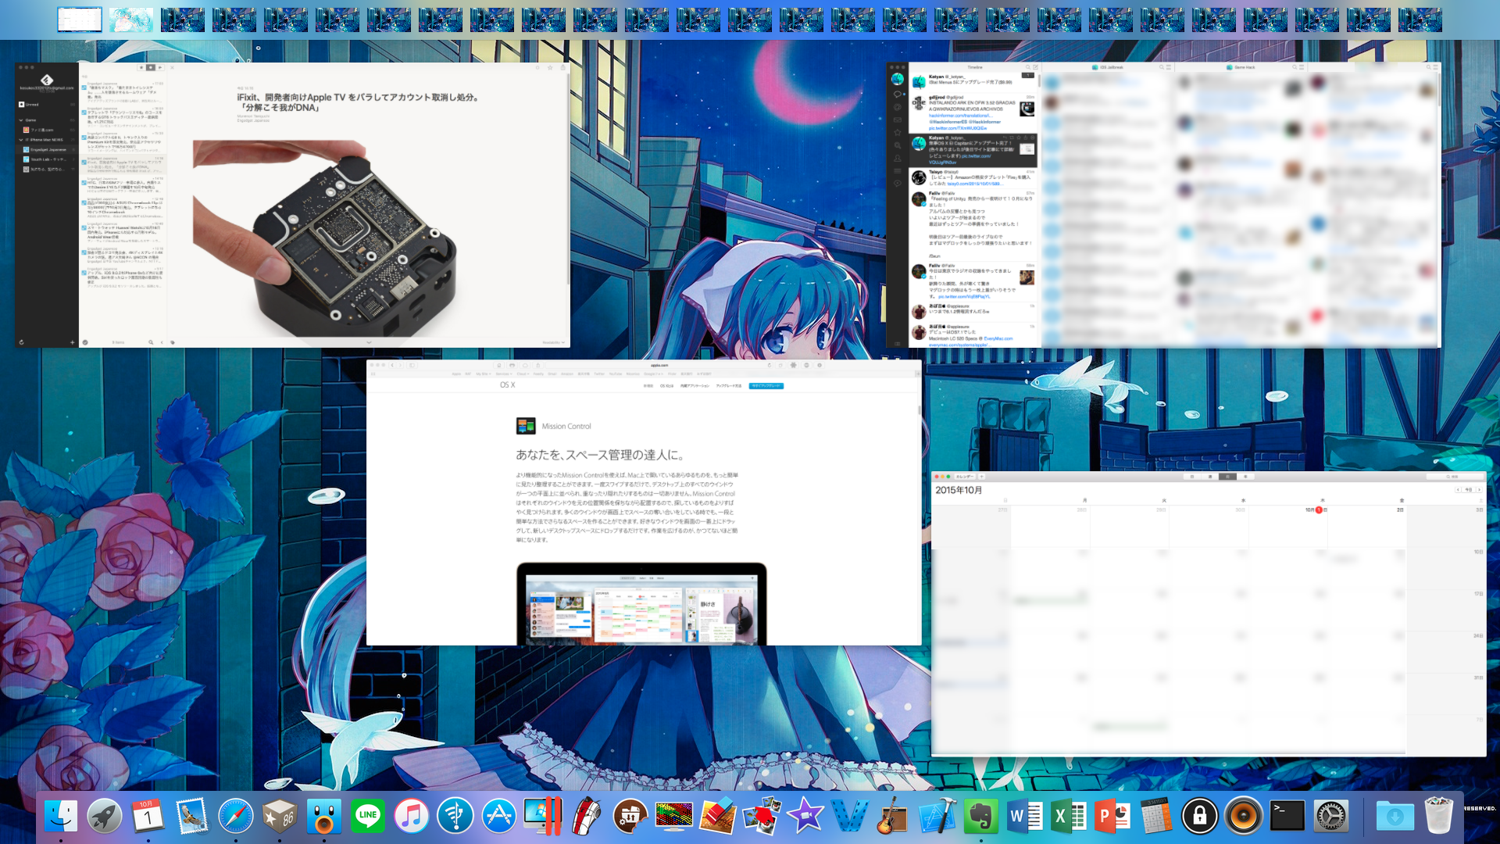Open hackinformer.com link in gdljrod tweet
Image resolution: width=1500 pixels, height=844 pixels.
[x=960, y=116]
